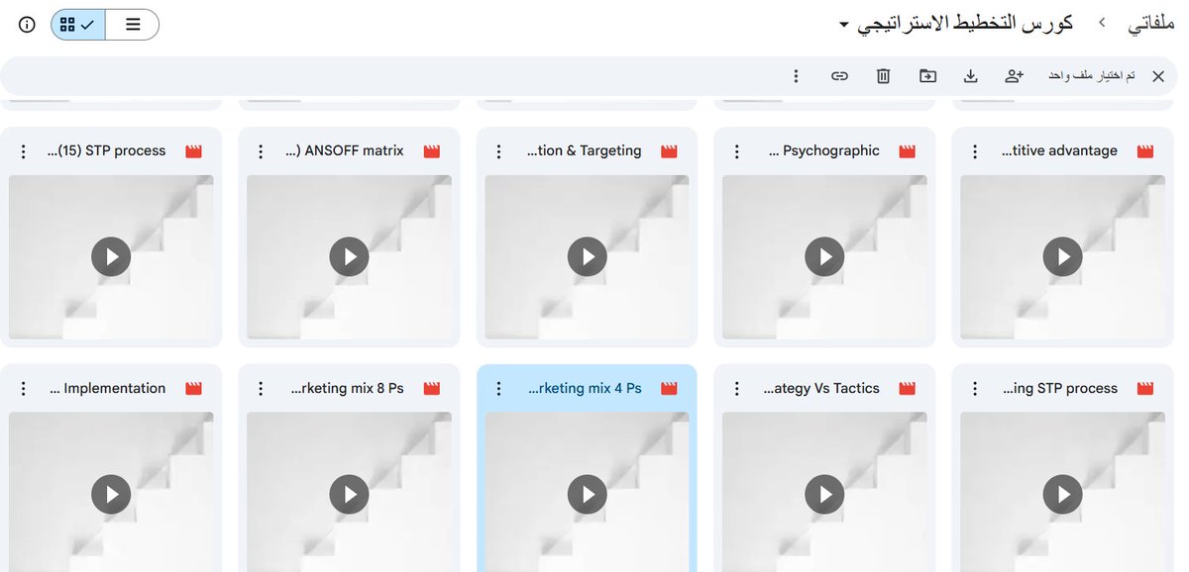This screenshot has width=1189, height=572.
Task: Open the details info panel icon
Action: tap(27, 25)
